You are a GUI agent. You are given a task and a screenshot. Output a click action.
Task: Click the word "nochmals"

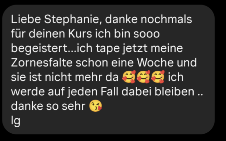pos(166,19)
